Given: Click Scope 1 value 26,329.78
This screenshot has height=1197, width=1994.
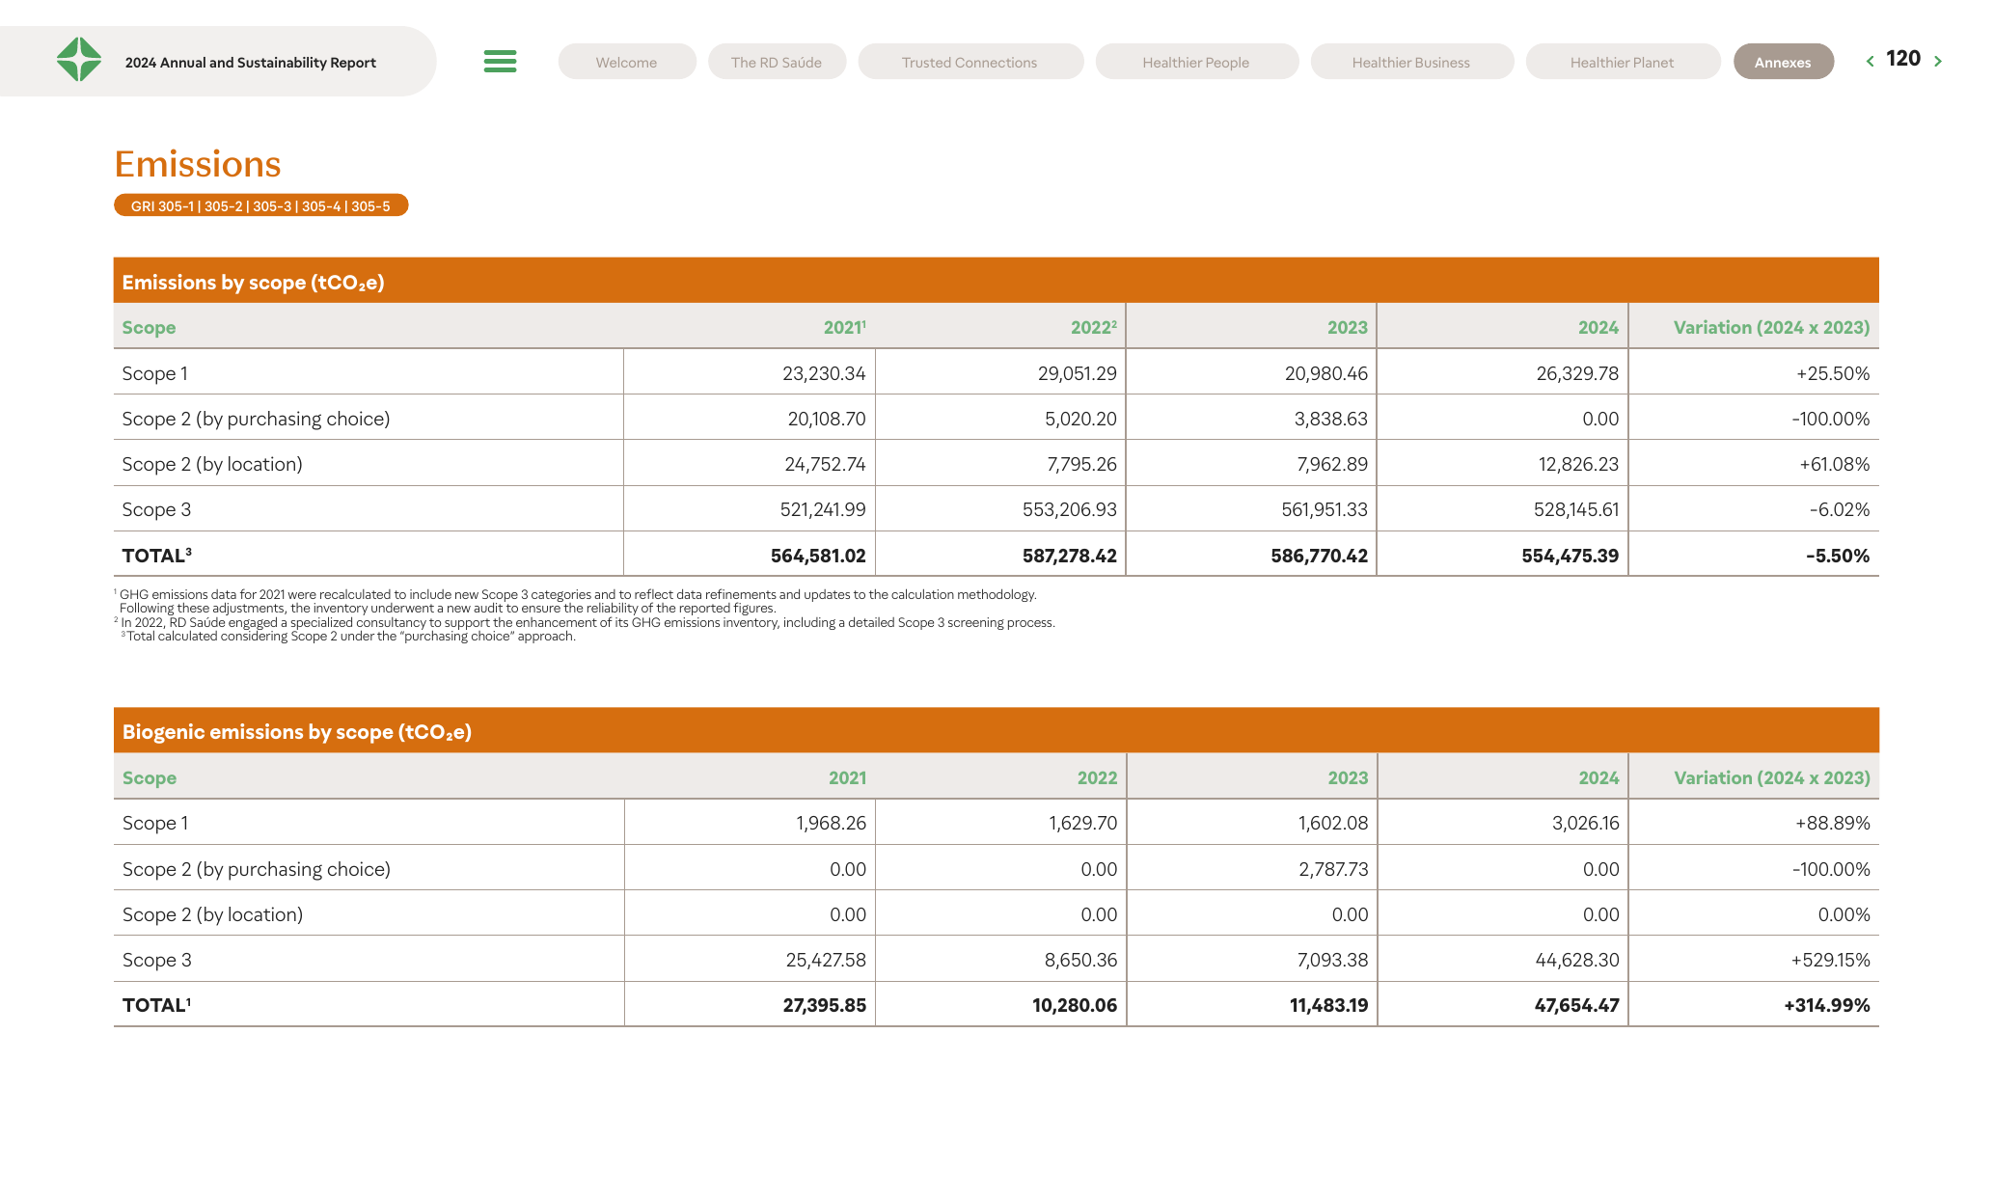Looking at the screenshot, I should click(x=1577, y=373).
